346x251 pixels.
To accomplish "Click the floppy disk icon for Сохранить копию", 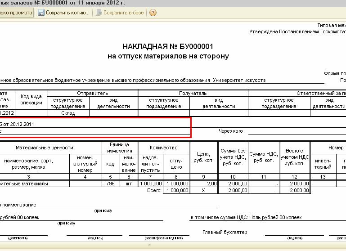I will (x=41, y=13).
